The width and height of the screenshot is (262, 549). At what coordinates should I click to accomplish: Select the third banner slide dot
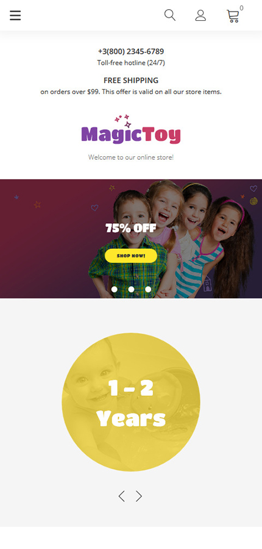click(x=148, y=289)
